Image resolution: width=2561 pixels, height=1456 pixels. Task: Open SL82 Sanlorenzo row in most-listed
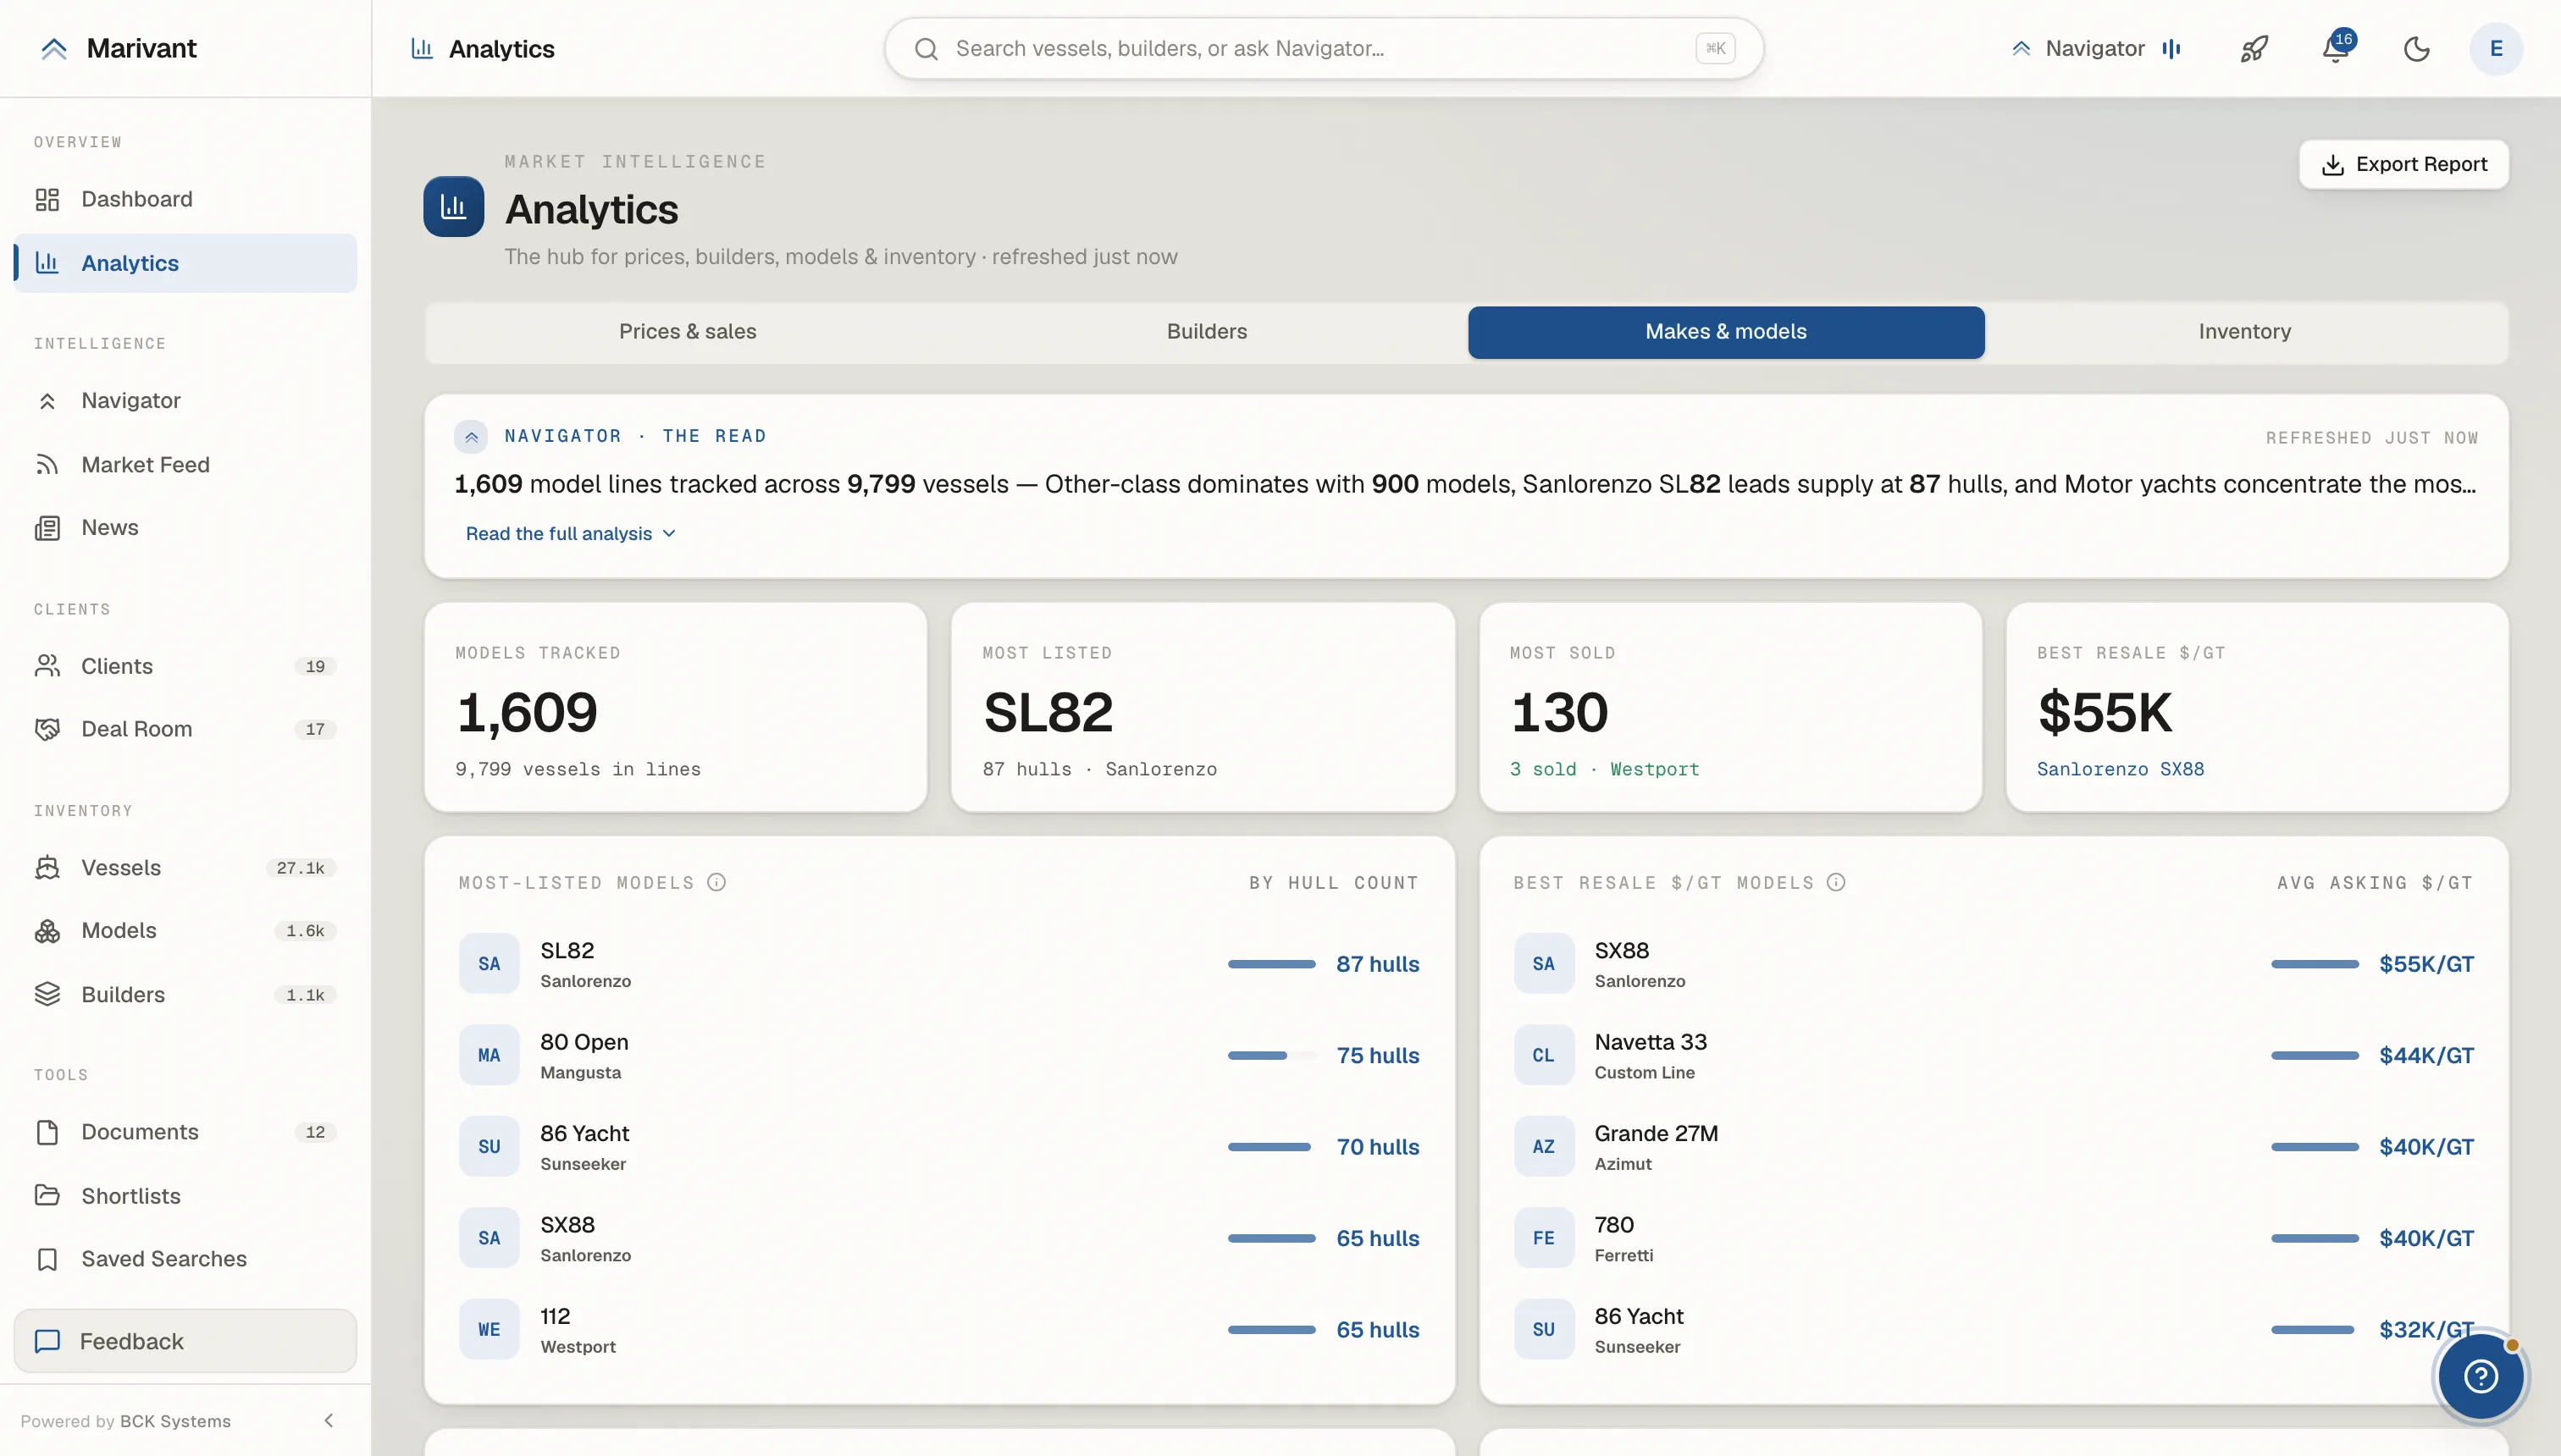[938, 964]
